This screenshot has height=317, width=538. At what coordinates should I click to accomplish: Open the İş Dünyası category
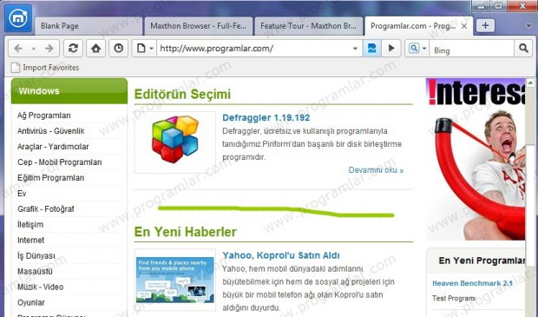pyautogui.click(x=36, y=256)
